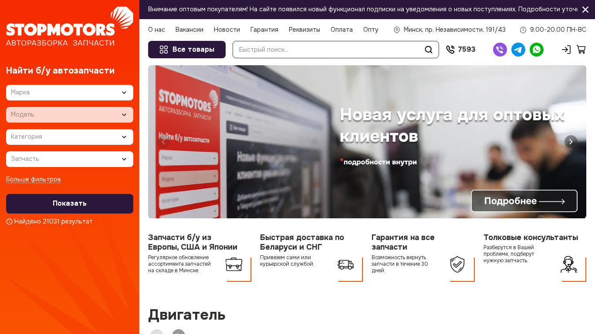Close the wholesale notice banner
This screenshot has height=334, width=595.
585,10
